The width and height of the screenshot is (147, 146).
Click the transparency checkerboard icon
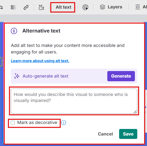tap(13, 7)
